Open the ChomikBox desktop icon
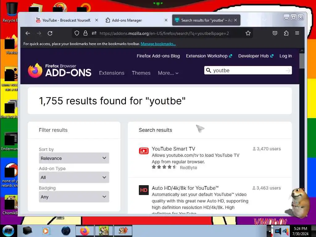Image resolution: width=316 pixels, height=237 pixels. [x=10, y=205]
